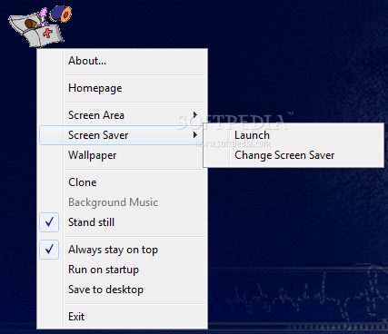Click the Stand still menu label
This screenshot has width=388, height=334.
tap(91, 222)
